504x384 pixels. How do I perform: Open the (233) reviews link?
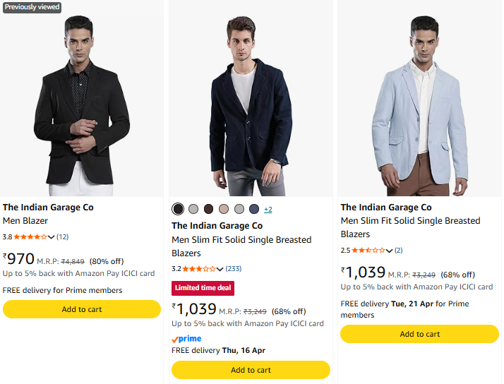(234, 269)
